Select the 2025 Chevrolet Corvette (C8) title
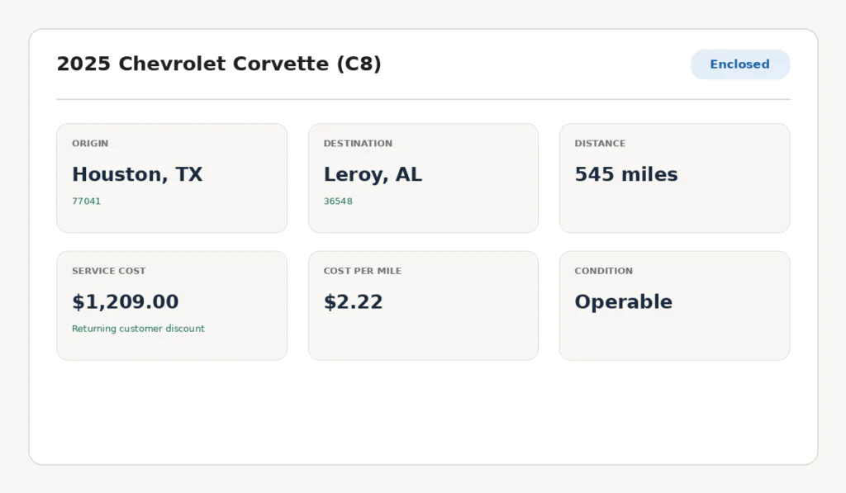The height and width of the screenshot is (493, 846). [219, 64]
